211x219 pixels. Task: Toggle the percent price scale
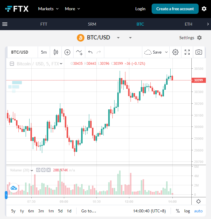tap(178, 211)
